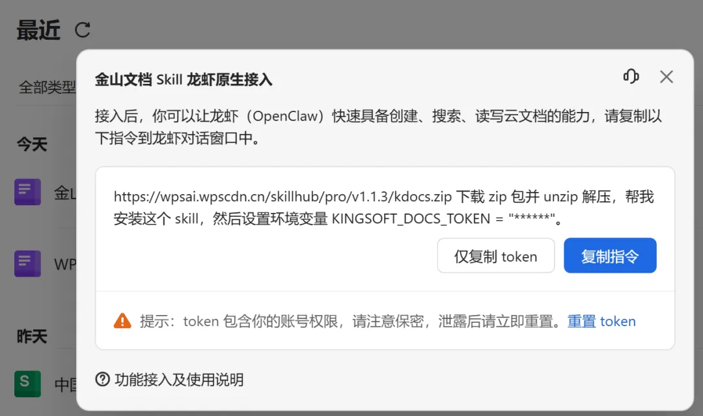Click the customer service headset icon
This screenshot has width=703, height=416.
tap(631, 76)
